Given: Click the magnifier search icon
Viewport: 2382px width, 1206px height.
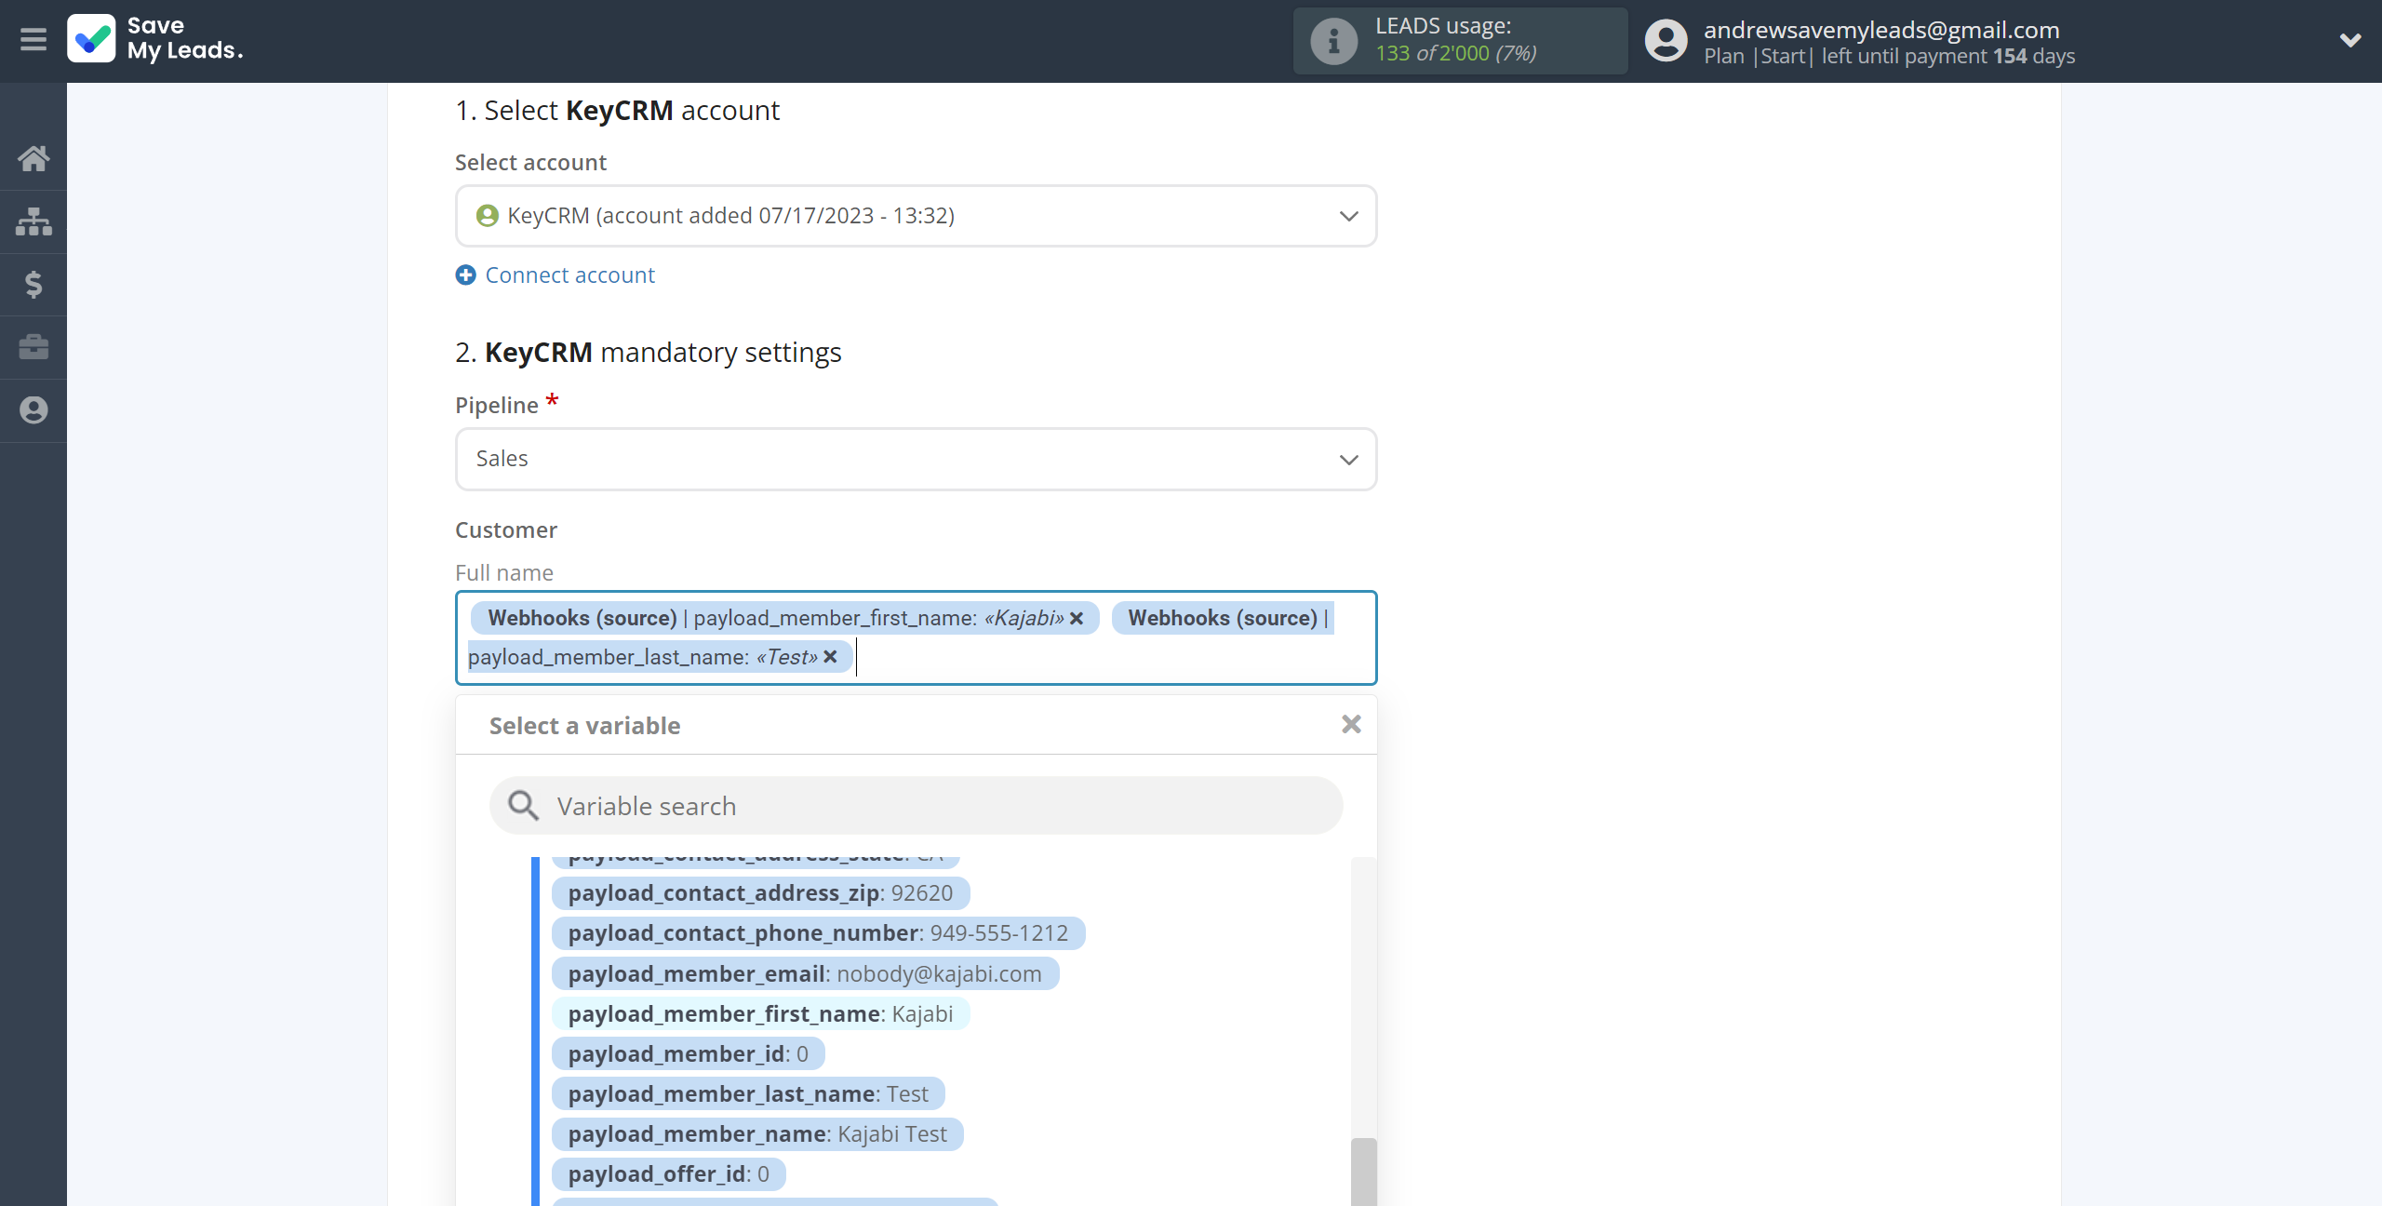Looking at the screenshot, I should pos(524,806).
